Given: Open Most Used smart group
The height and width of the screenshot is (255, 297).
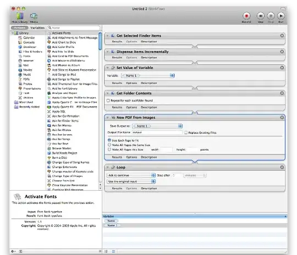Looking at the screenshot, I should click(26, 102).
